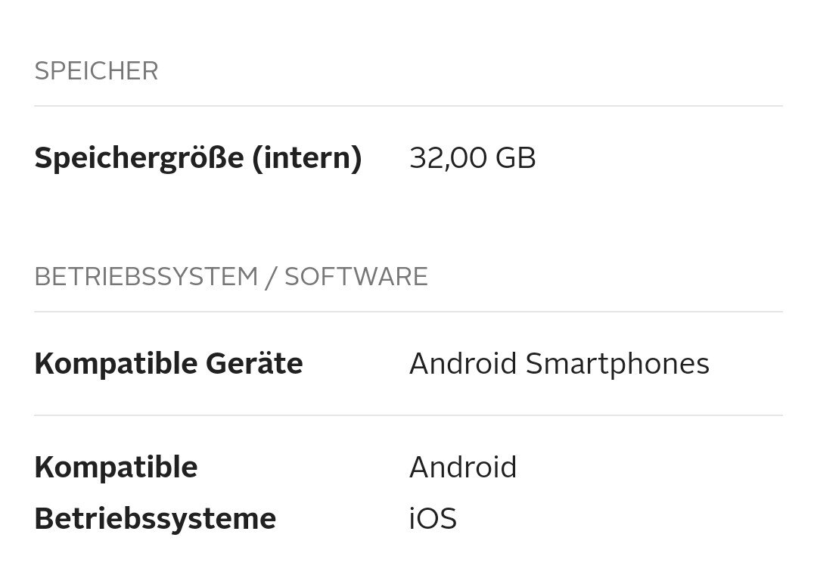Click the word Smartphones
Viewport: 817px width, 581px height.
click(x=617, y=364)
